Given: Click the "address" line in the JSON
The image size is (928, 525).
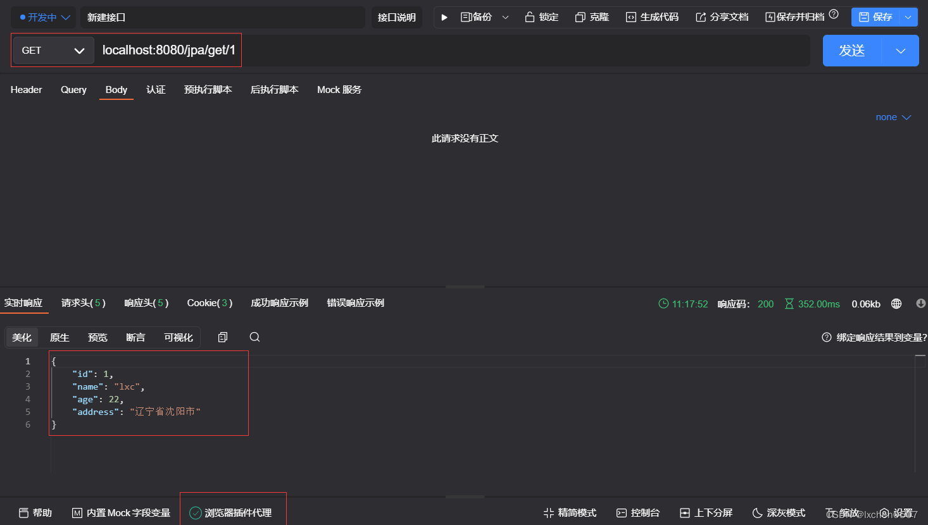Looking at the screenshot, I should coord(136,412).
